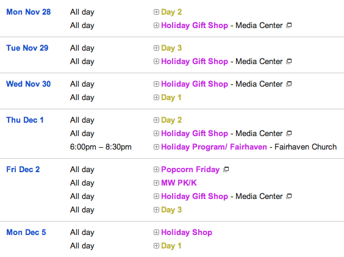Open the Fri Dec 2 date link
The image size is (344, 257).
(23, 169)
